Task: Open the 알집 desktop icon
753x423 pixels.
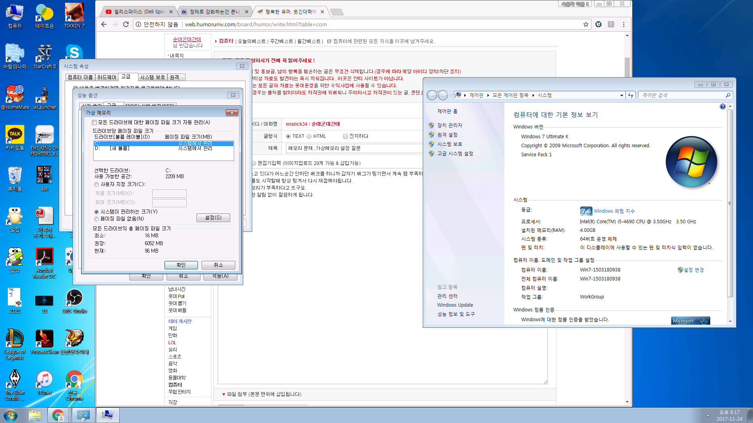Action: click(15, 219)
